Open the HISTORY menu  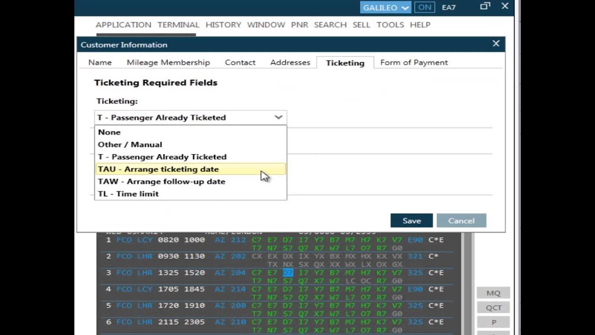point(223,25)
